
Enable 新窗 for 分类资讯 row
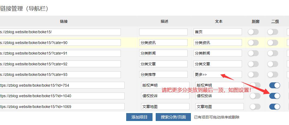coord(253,43)
